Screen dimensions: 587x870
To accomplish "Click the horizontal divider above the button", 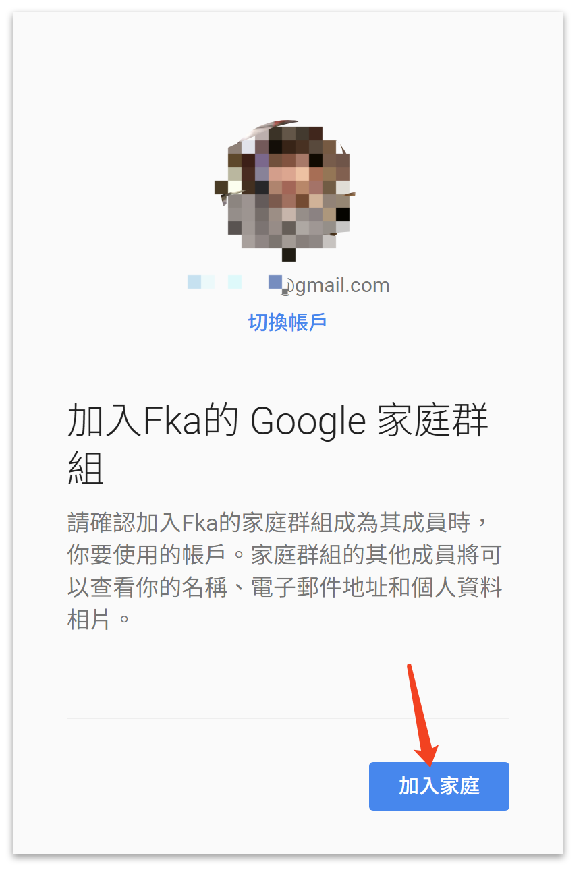I will (288, 718).
